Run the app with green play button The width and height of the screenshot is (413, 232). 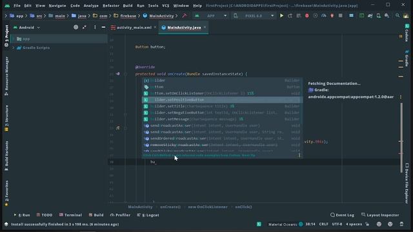coord(281,15)
